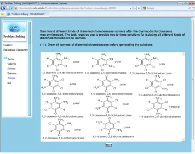This screenshot has width=195, height=154.
Task: Click the 1,3-diamino-4,5-dichlorobenzene label
Action: click(63, 94)
